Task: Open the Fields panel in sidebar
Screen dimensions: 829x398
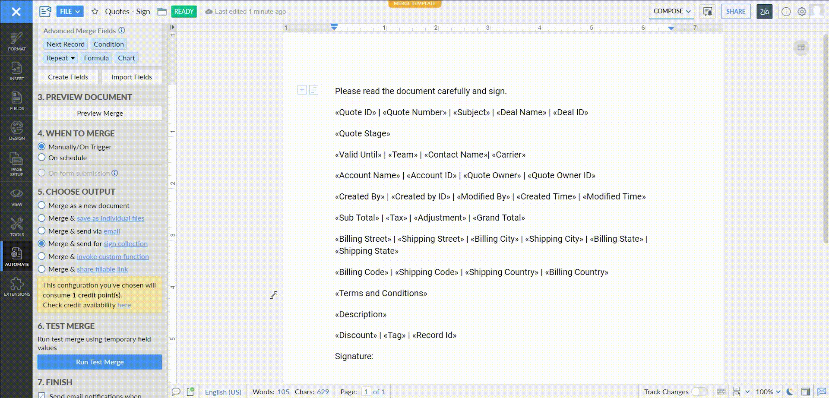Action: [16, 101]
